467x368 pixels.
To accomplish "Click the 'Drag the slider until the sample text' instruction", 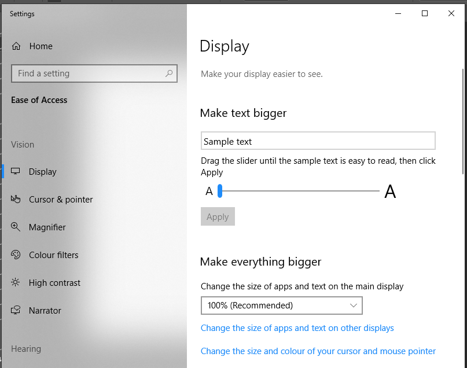I will [318, 167].
